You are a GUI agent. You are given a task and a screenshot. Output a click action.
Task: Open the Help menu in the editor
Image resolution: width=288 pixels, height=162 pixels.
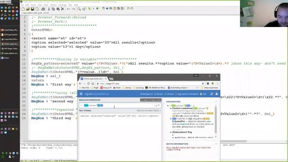(76, 5)
